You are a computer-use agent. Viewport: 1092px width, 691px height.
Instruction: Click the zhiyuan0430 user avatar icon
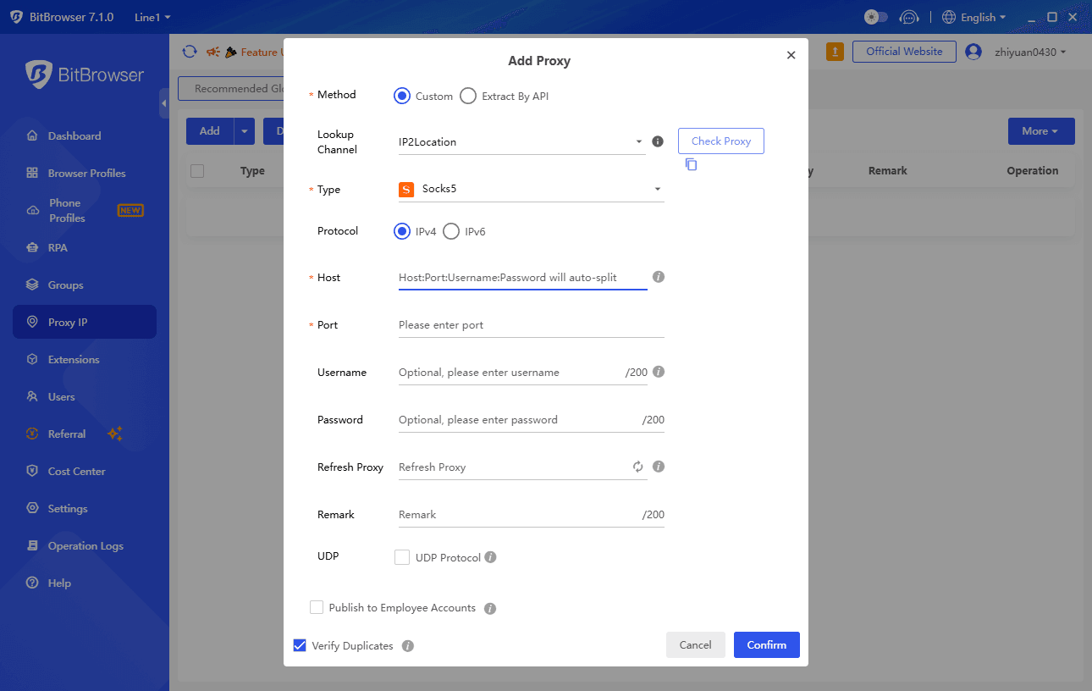[973, 52]
